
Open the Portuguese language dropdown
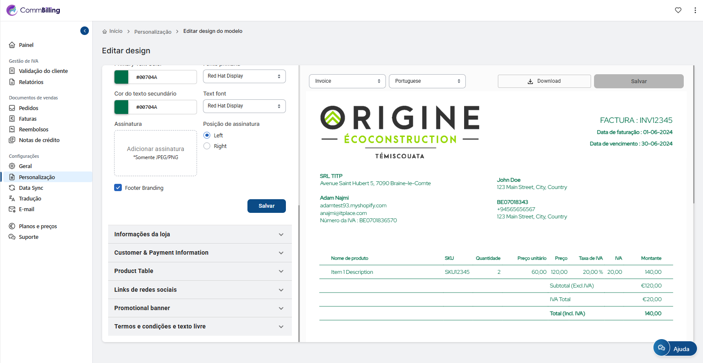pyautogui.click(x=427, y=81)
